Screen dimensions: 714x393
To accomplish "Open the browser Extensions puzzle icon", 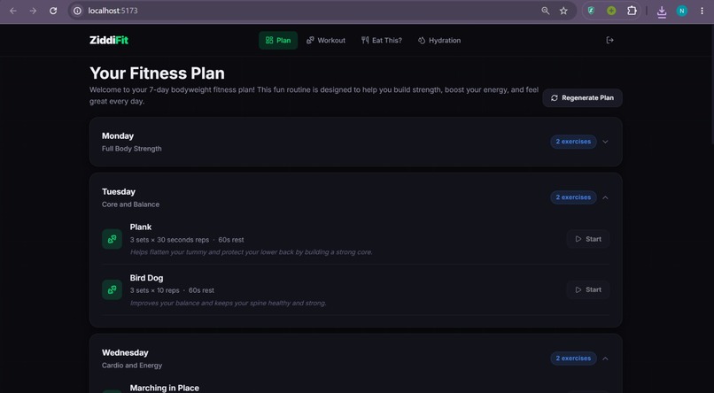I will pos(632,11).
